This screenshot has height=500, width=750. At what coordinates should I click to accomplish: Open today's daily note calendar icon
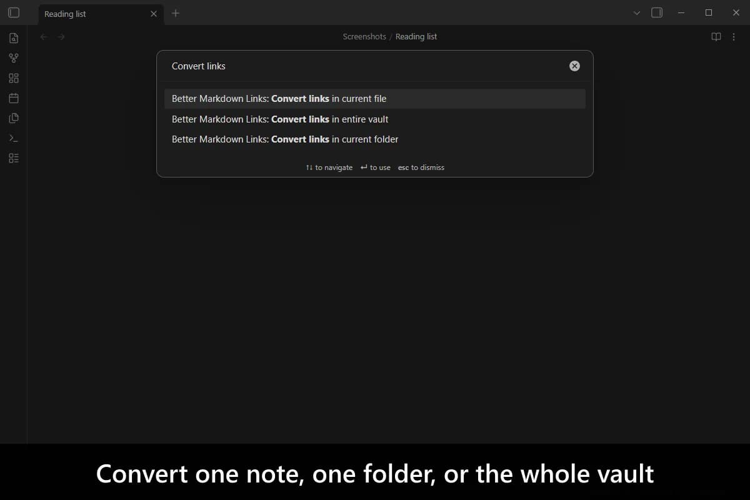coord(14,98)
